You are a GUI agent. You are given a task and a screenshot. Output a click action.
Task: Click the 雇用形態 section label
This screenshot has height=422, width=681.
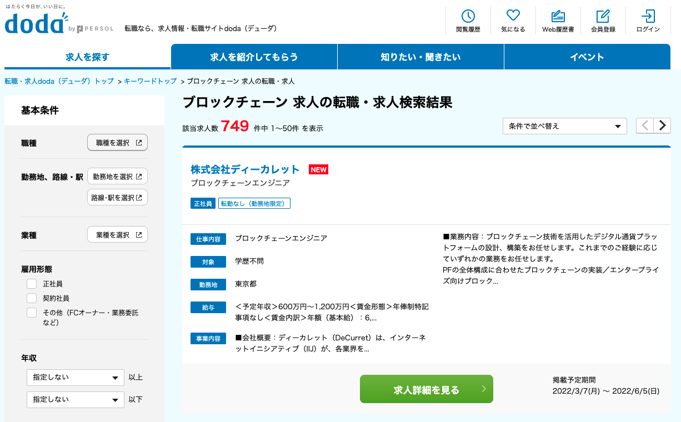[x=37, y=269]
